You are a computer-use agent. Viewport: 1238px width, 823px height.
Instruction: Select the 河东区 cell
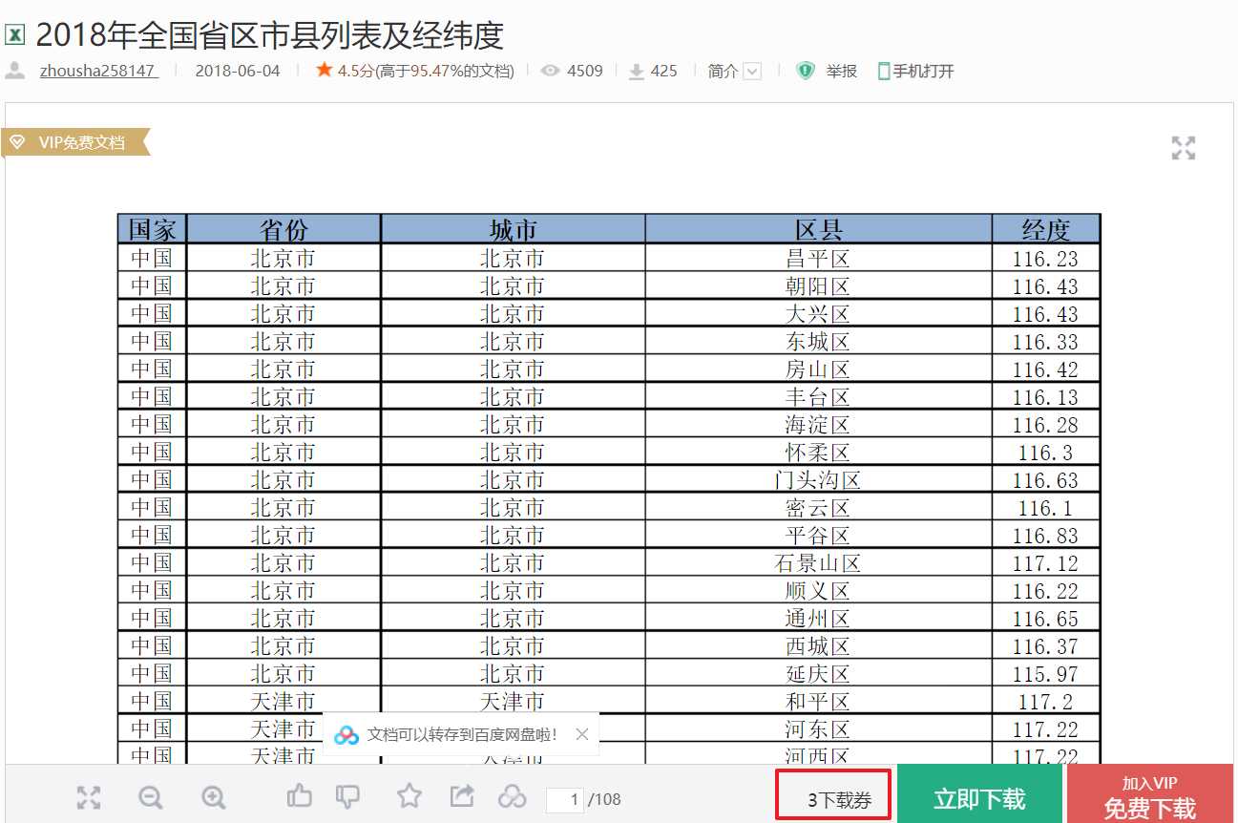[x=818, y=729]
